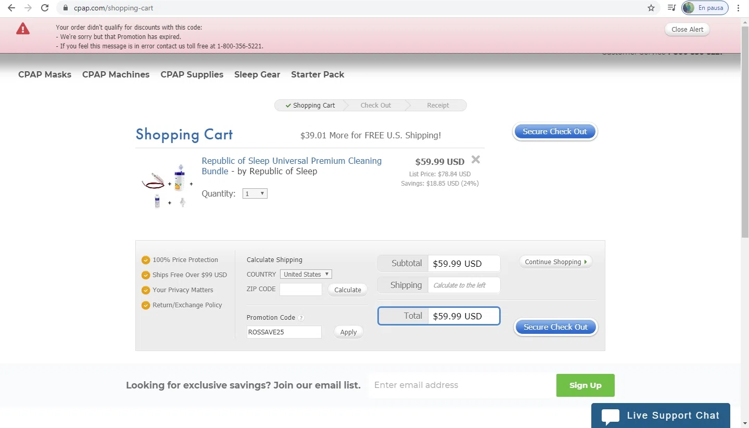749x428 pixels.
Task: Dismiss the alert with Close Alert
Action: [x=687, y=29]
